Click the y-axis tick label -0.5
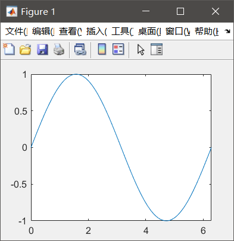 click(x=19, y=185)
